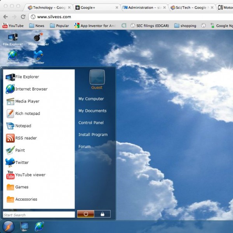This screenshot has width=233, height=233.
Task: Open My Computer
Action: click(91, 99)
